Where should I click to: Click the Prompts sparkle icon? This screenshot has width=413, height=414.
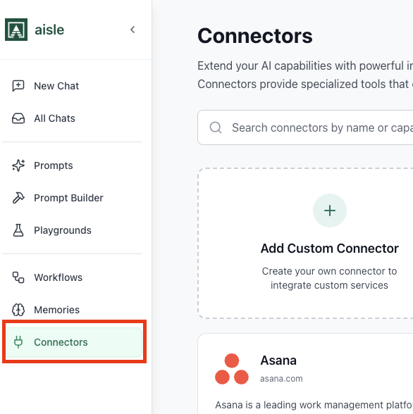pyautogui.click(x=18, y=165)
